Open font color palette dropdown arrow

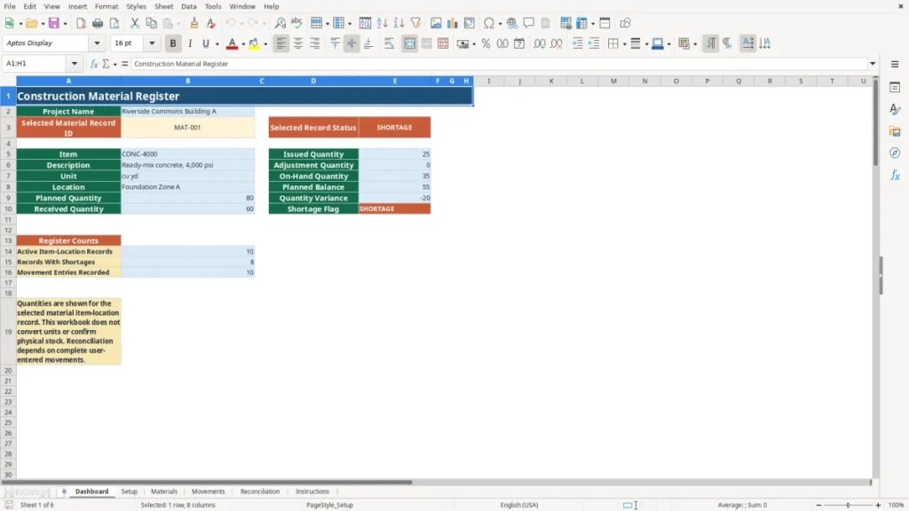(x=243, y=43)
